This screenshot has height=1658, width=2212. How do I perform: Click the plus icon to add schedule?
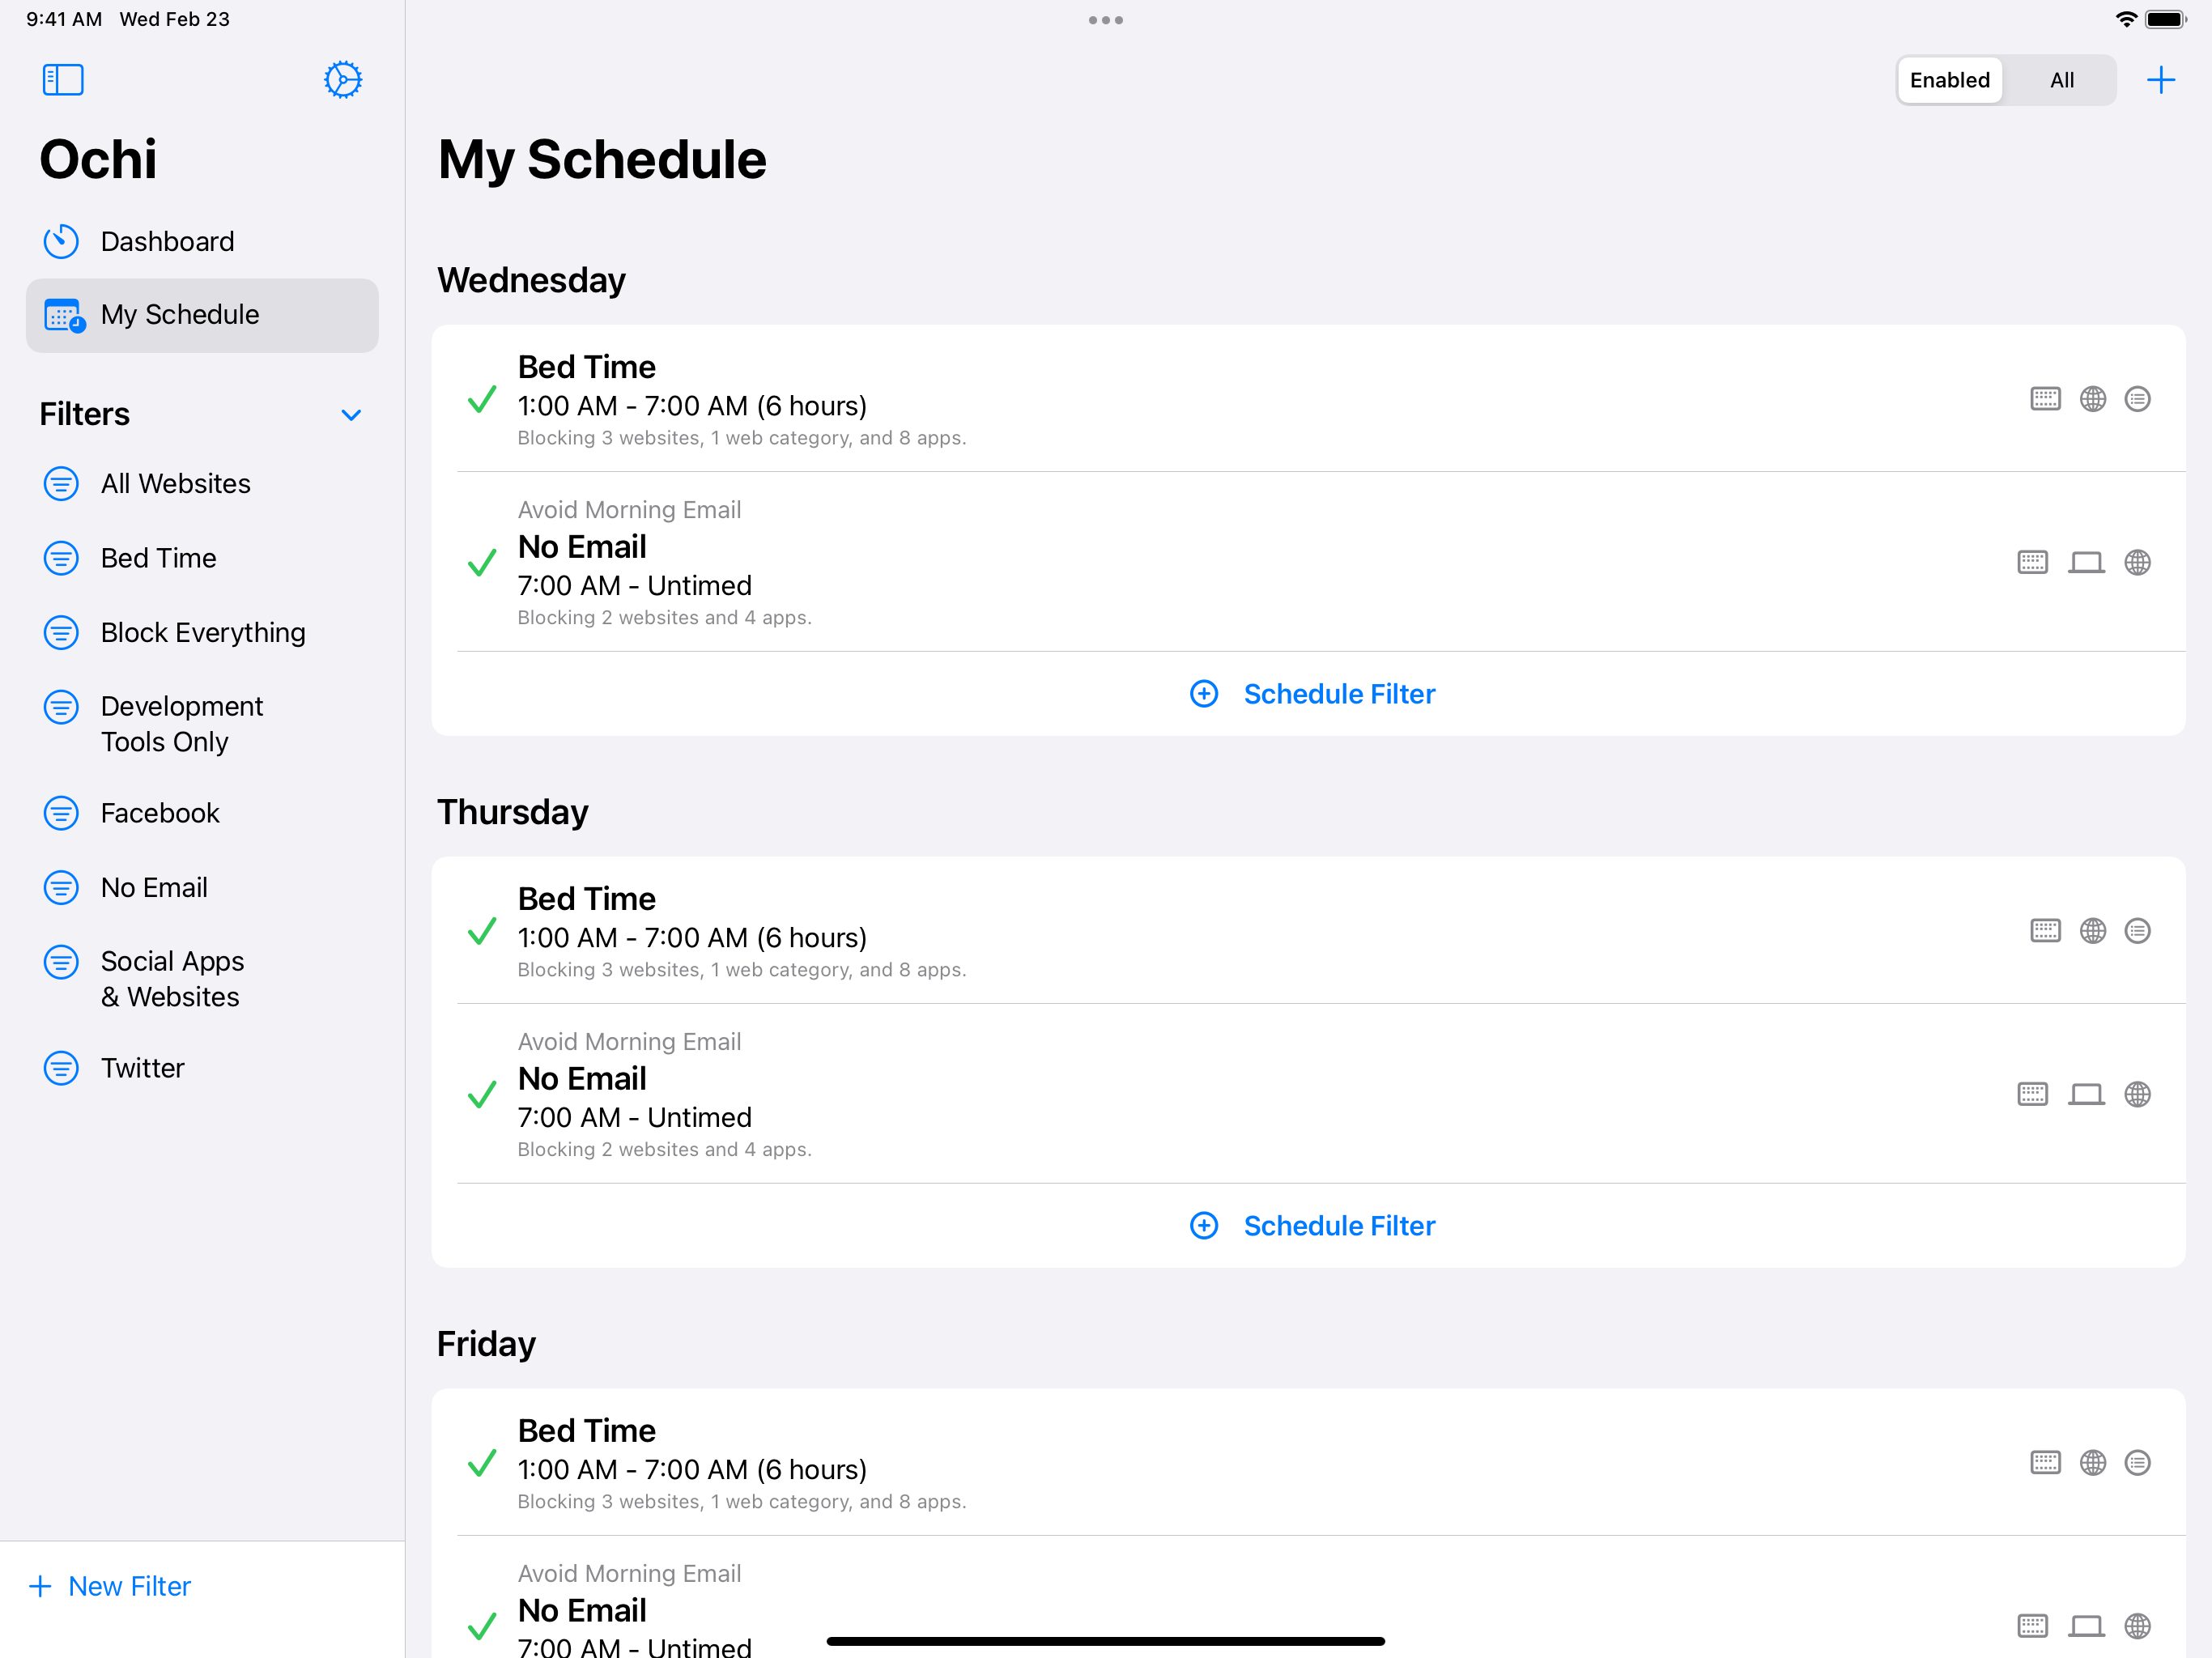tap(2161, 80)
